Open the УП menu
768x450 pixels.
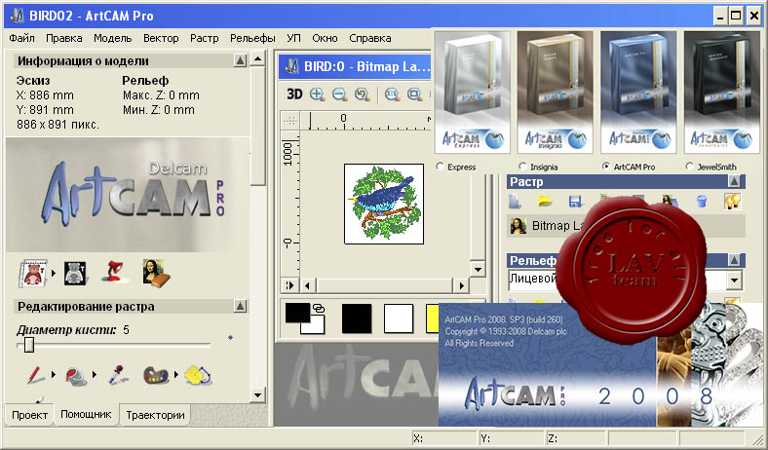point(293,38)
